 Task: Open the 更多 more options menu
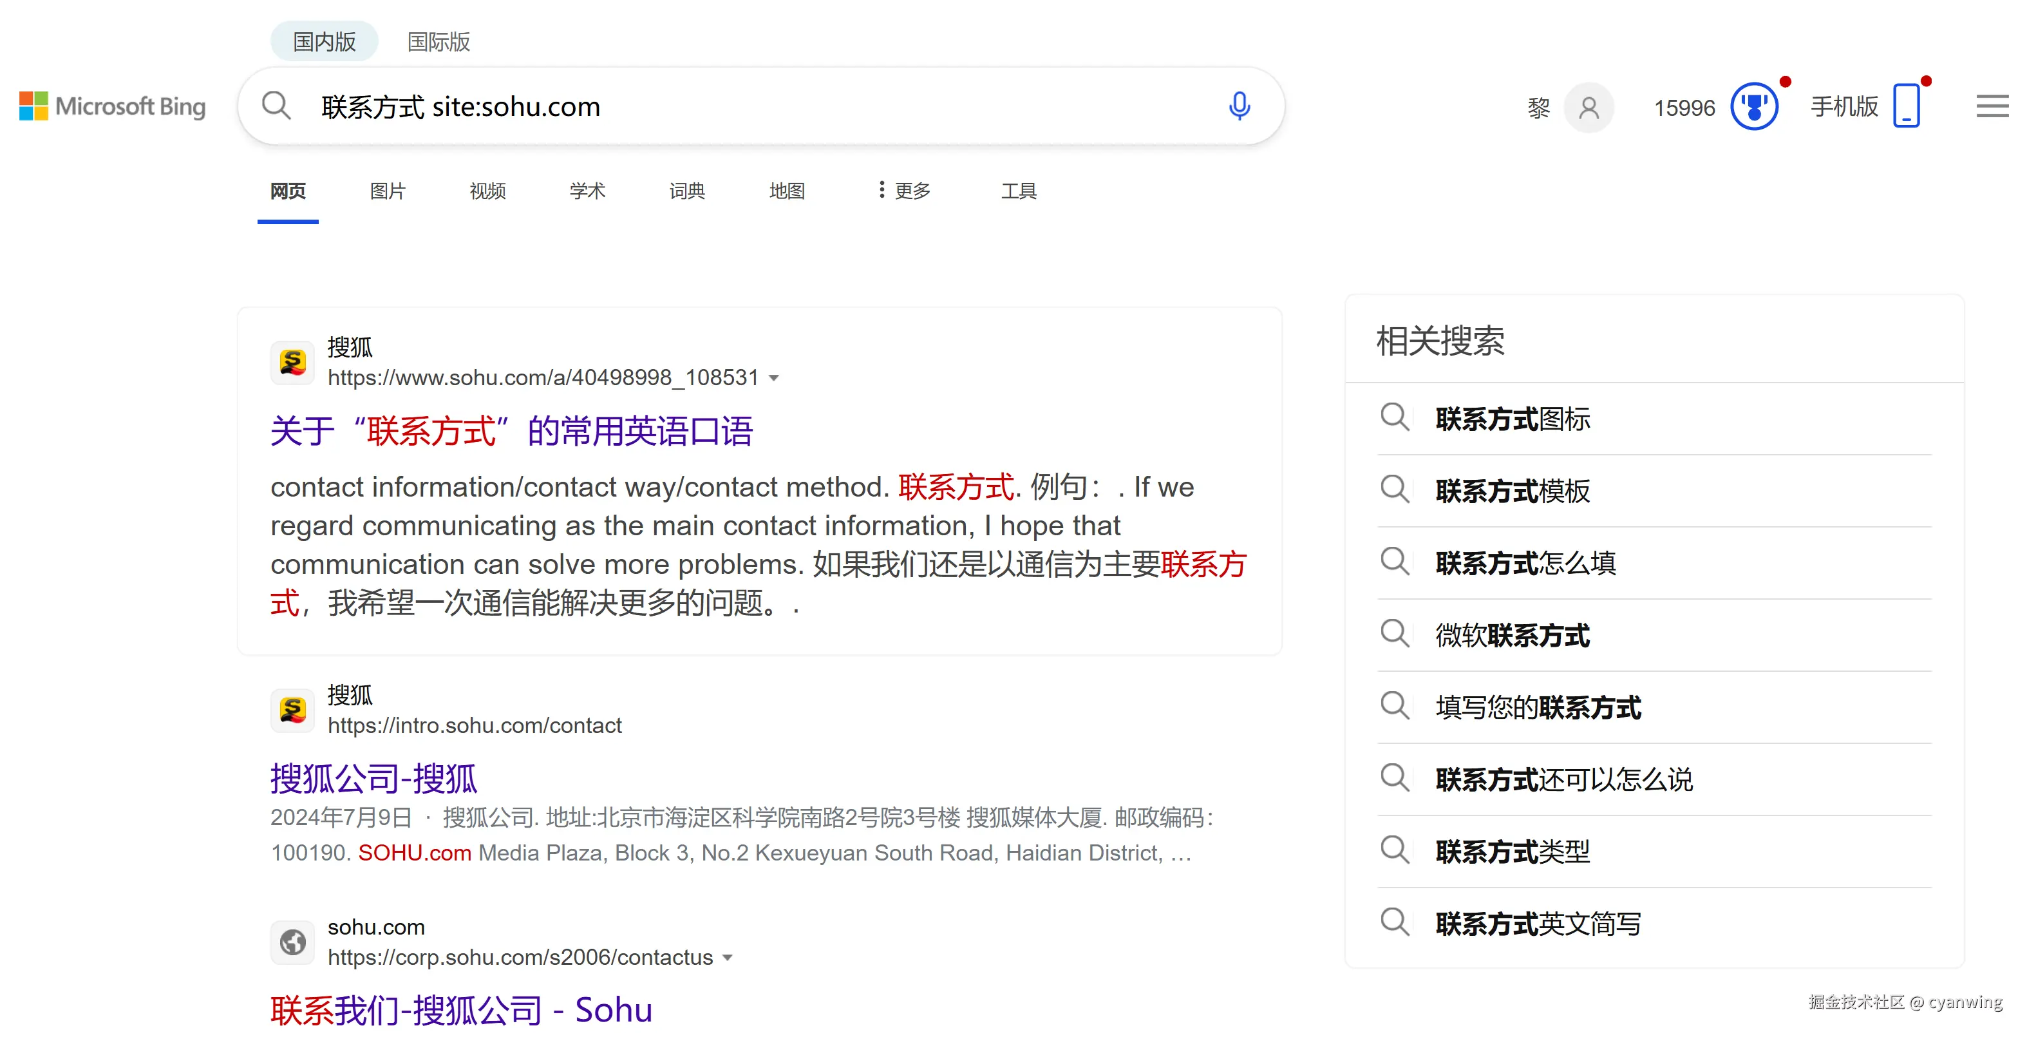[x=904, y=191]
